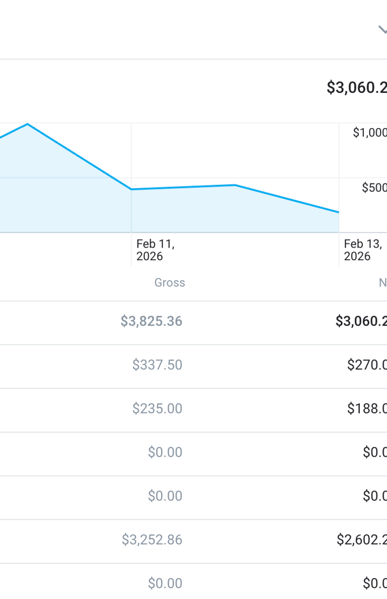Click the $500 y-axis label
The height and width of the screenshot is (599, 387).
374,188
